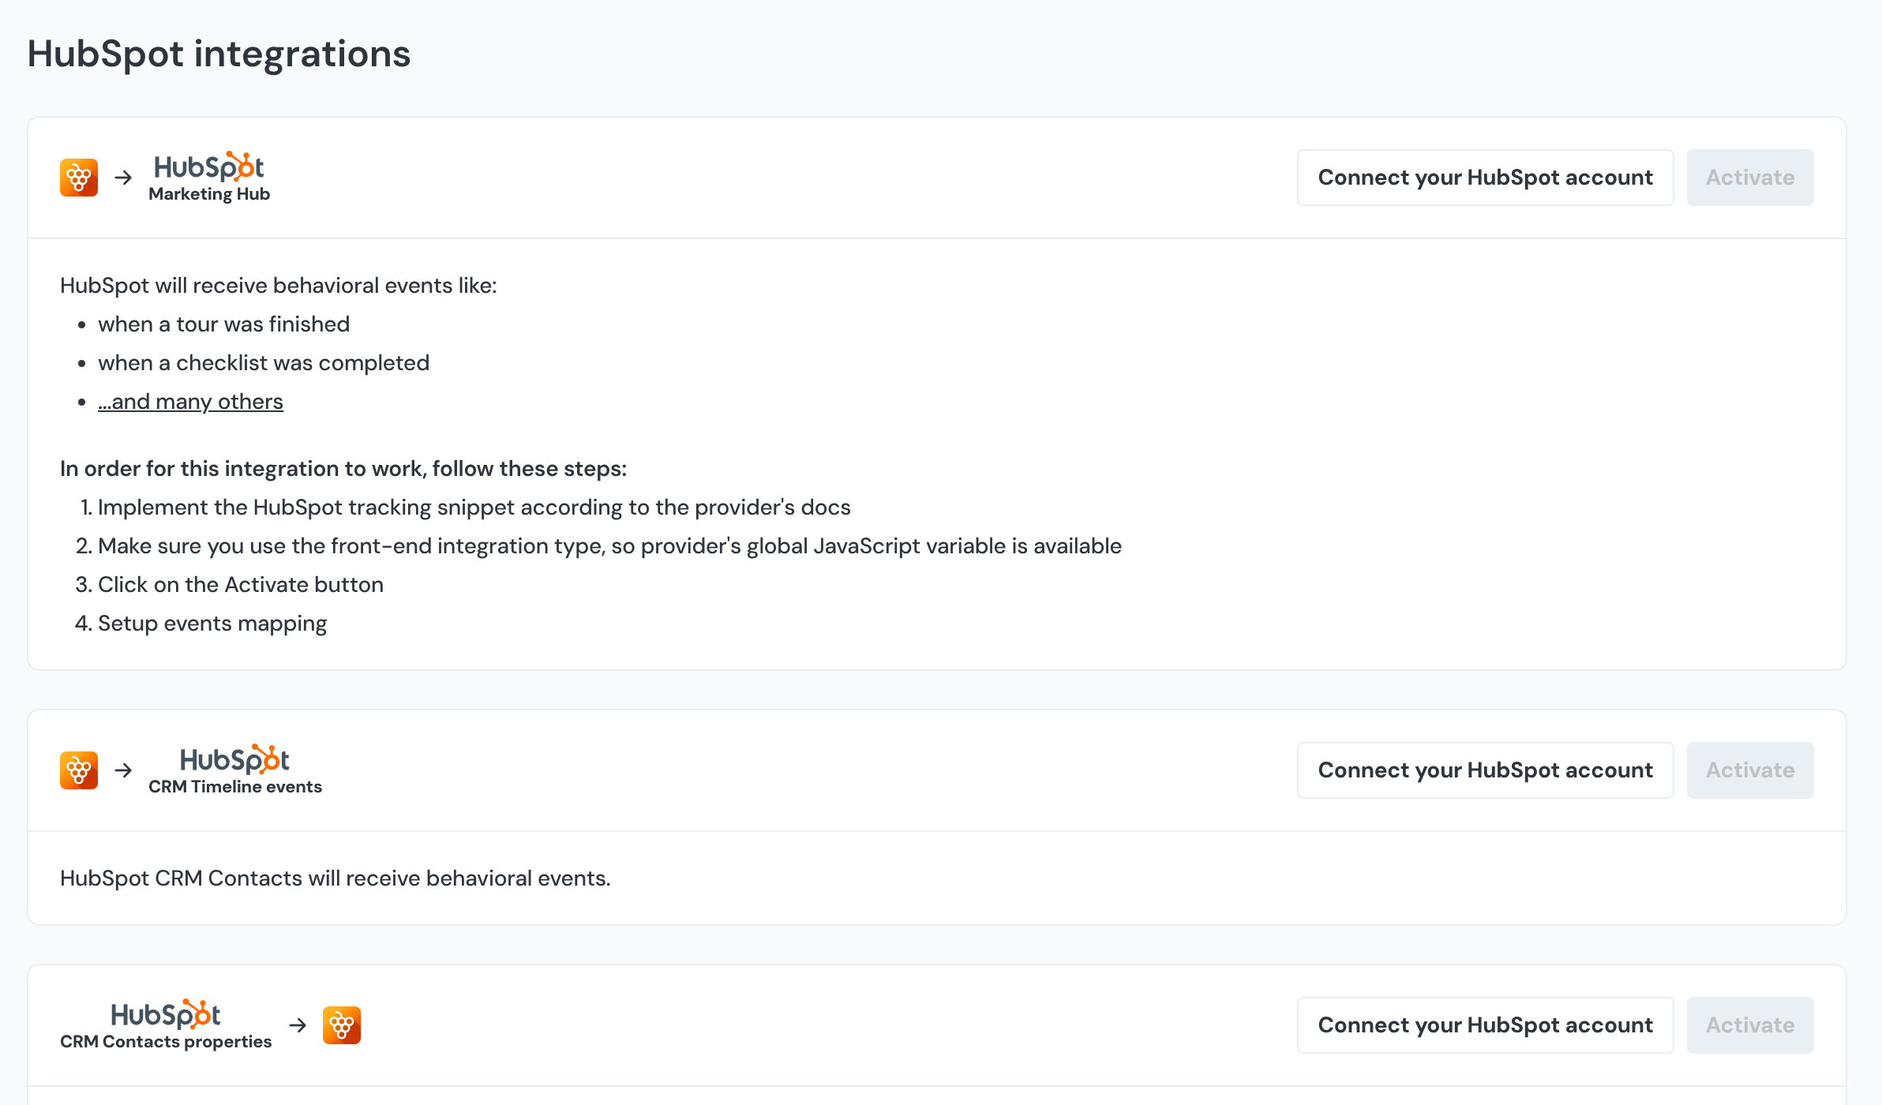The height and width of the screenshot is (1105, 1882).
Task: Click the orange grape icon in CRM Contacts card
Action: coord(342,1025)
